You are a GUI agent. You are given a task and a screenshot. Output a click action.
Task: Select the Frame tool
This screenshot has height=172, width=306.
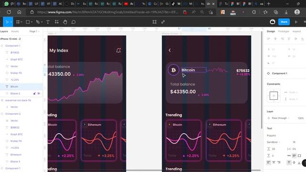click(x=18, y=22)
